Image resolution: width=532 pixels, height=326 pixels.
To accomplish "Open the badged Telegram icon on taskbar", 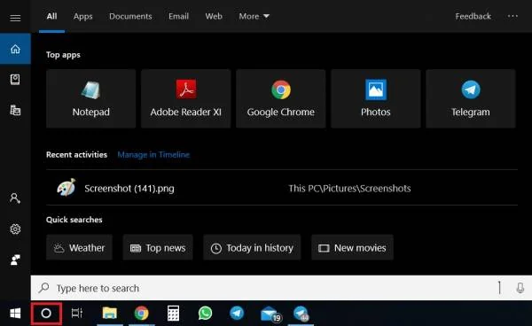I will 301,314.
